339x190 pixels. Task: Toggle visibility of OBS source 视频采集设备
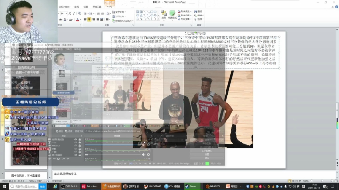76,140
